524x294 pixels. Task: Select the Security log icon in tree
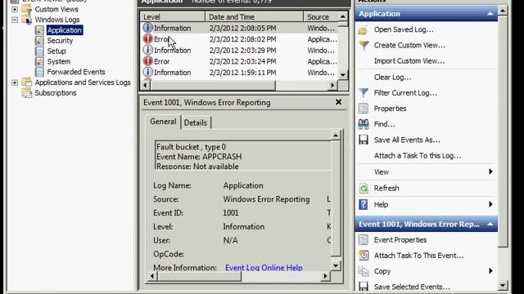(x=39, y=41)
